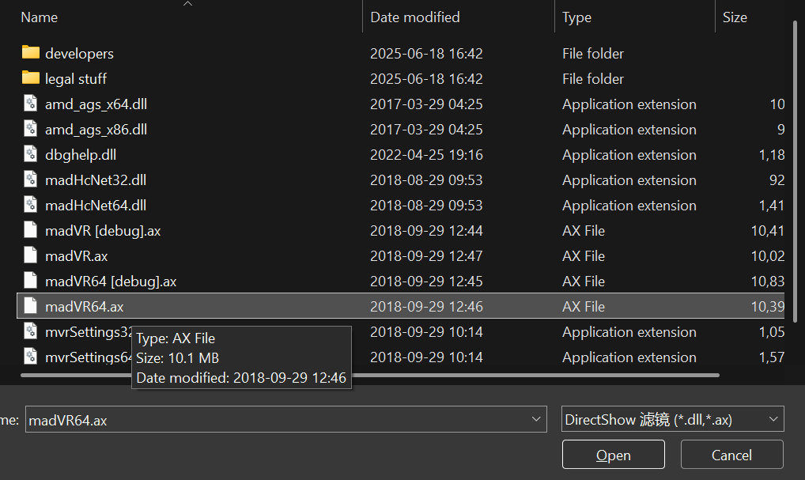This screenshot has height=480, width=805.
Task: Select the madVR [debug].ax file name
Action: pos(103,230)
